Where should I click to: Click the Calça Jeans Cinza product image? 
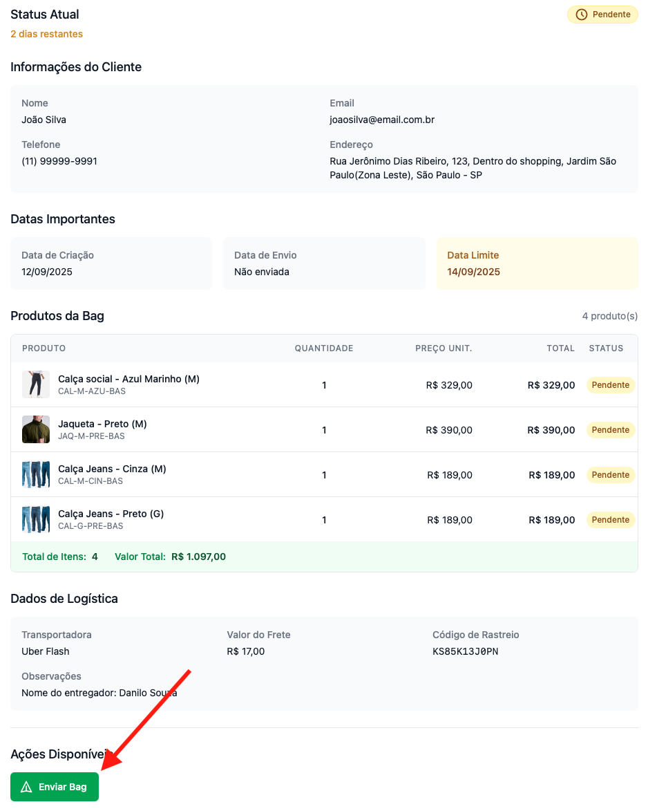(x=36, y=474)
